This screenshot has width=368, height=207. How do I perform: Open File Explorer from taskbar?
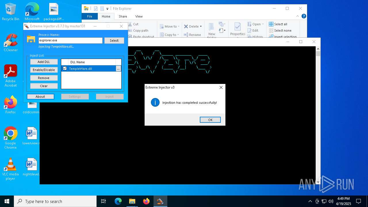[x=132, y=201]
